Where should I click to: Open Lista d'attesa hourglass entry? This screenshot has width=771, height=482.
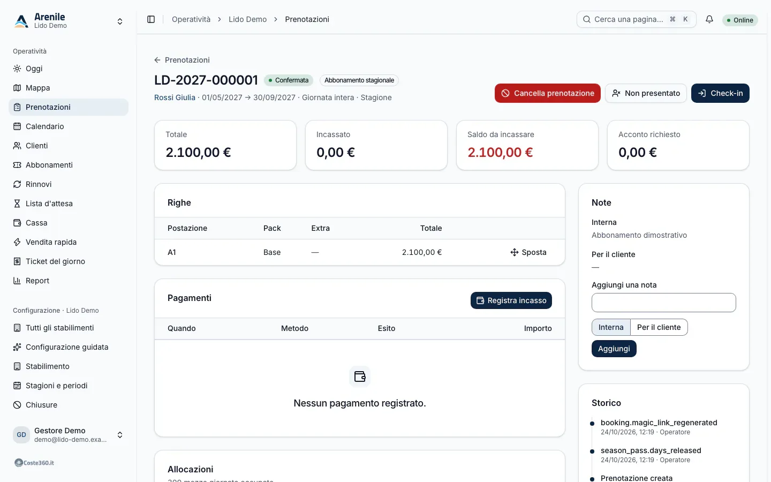(69, 204)
